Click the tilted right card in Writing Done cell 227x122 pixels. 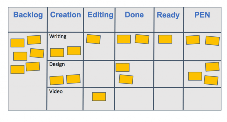142,39
